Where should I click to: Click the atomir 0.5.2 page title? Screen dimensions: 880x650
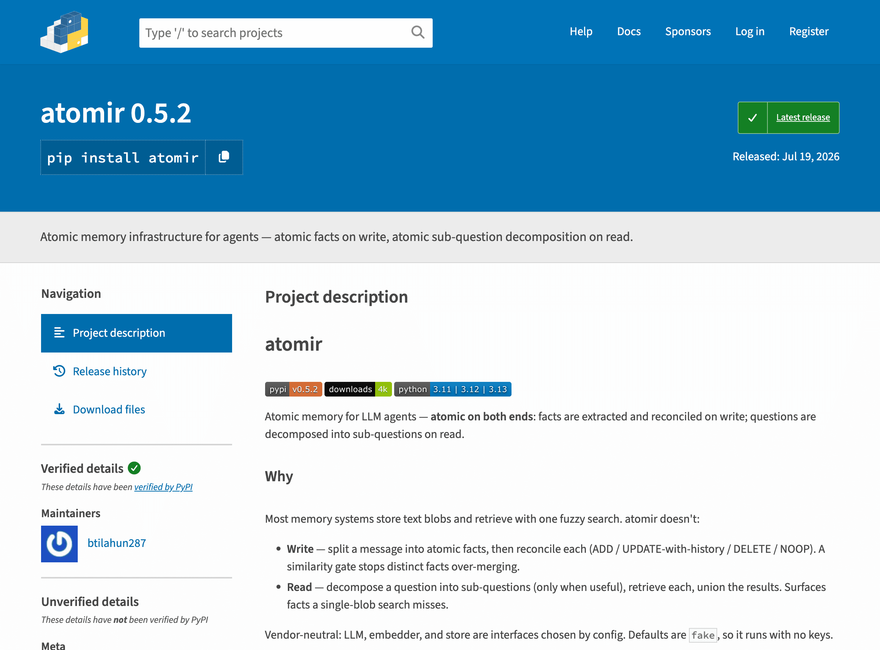[116, 113]
